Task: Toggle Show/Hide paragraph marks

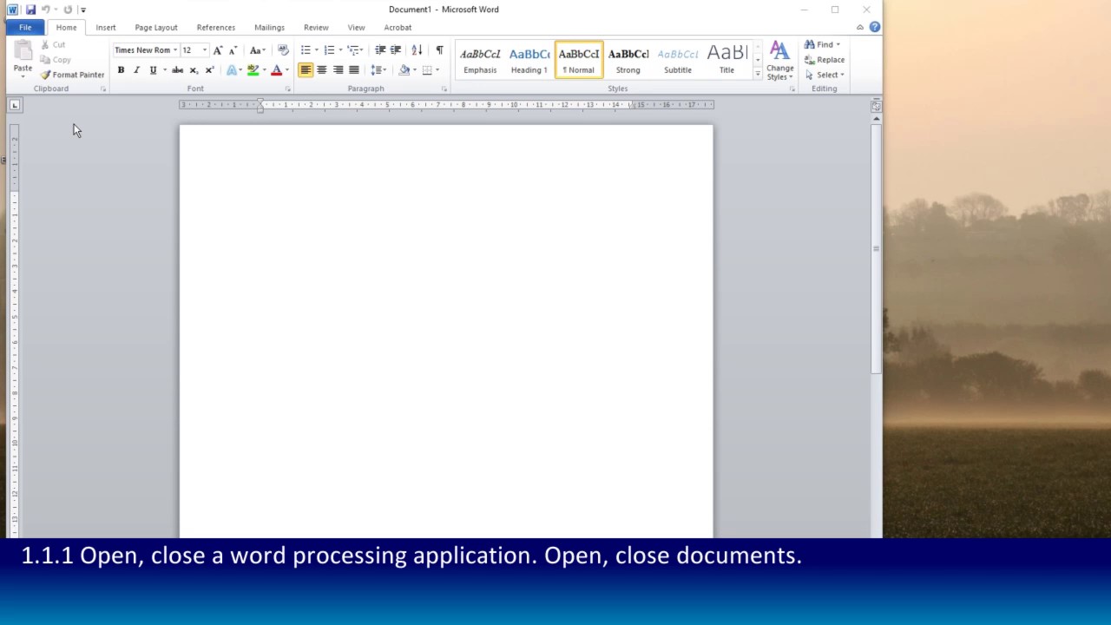Action: (439, 50)
